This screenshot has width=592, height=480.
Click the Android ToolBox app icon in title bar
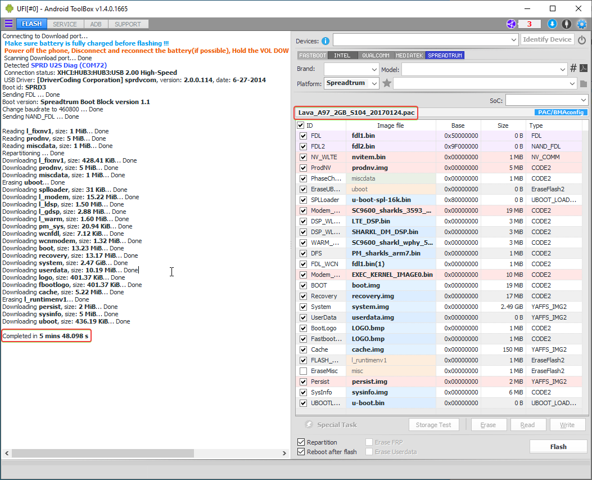[x=9, y=8]
